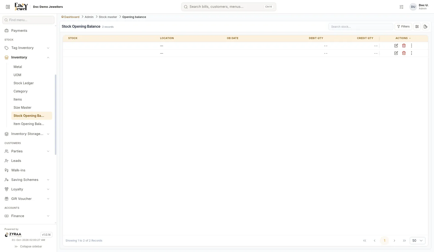The width and height of the screenshot is (434, 252).
Task: Edit the first stock opening balance row
Action: tap(396, 46)
